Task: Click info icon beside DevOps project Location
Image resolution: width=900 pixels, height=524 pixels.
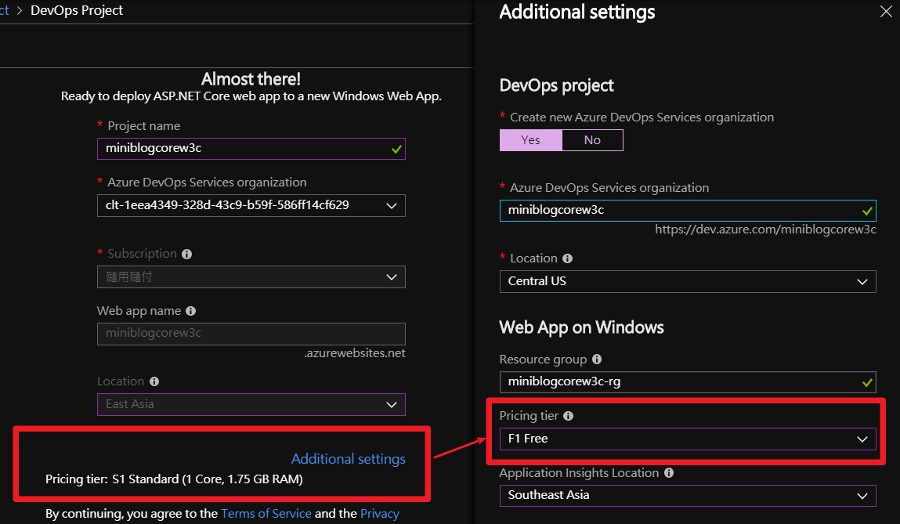Action: pos(567,258)
